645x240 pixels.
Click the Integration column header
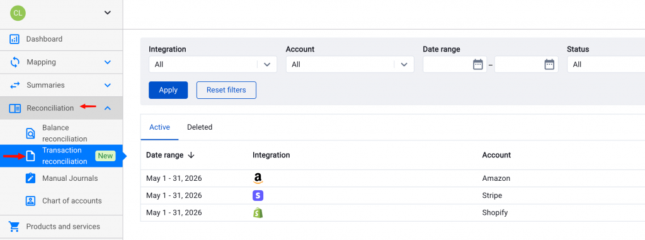[271, 155]
